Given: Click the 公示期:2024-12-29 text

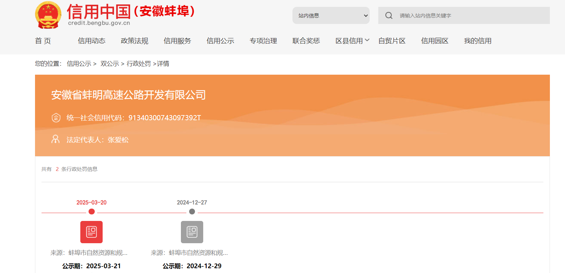Looking at the screenshot, I should [x=192, y=266].
